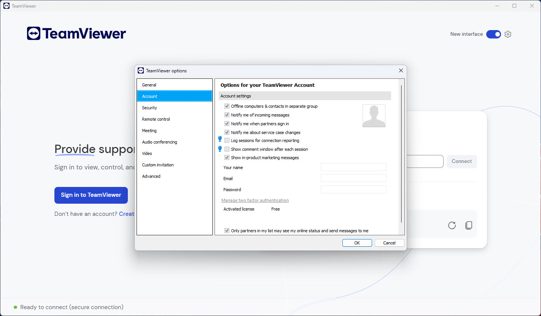The image size is (541, 316).
Task: Uncheck Notify me about service case changes
Action: pyautogui.click(x=227, y=132)
